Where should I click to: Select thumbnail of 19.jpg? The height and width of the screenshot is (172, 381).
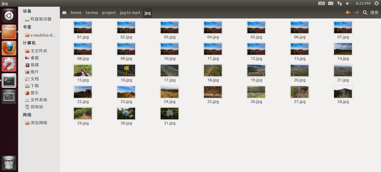[x=256, y=70]
